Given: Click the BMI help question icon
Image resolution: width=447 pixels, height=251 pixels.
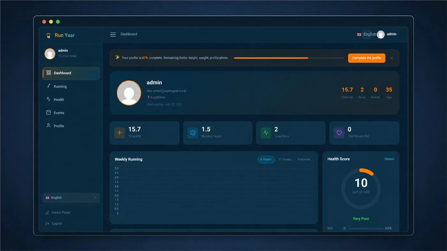Looking at the screenshot, I should [345, 228].
